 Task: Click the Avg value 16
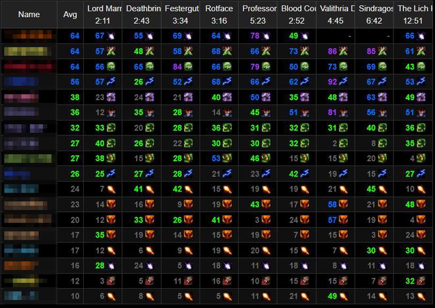74,266
